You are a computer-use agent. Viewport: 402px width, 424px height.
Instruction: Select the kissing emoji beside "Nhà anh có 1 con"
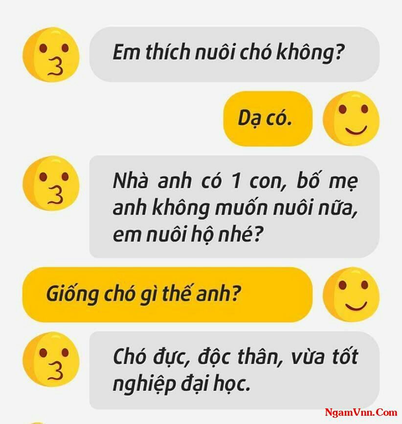[51, 183]
